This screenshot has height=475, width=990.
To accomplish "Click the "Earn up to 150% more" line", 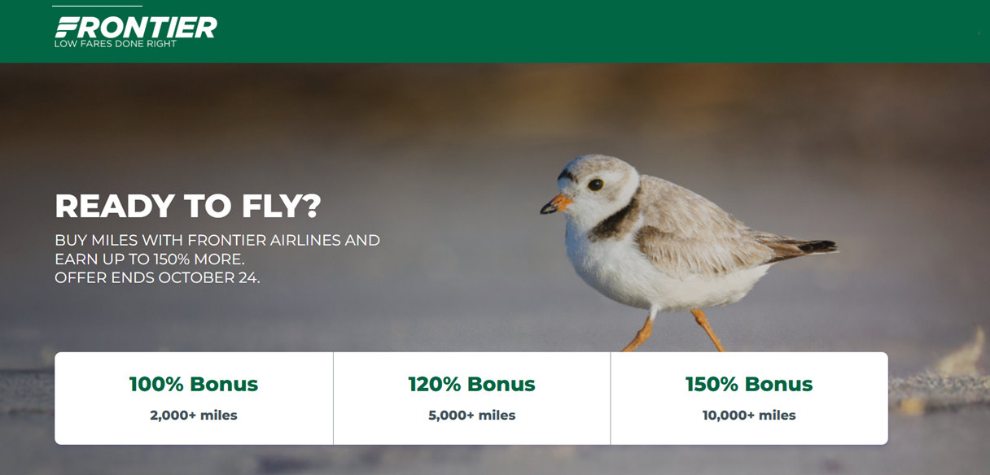I will (x=149, y=259).
